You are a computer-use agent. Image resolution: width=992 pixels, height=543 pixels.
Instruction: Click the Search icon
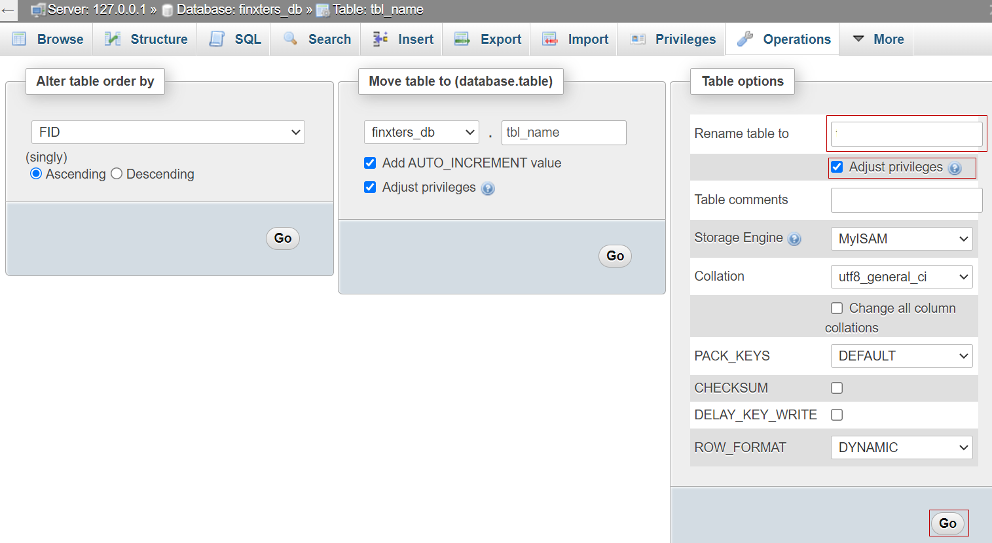(x=290, y=39)
